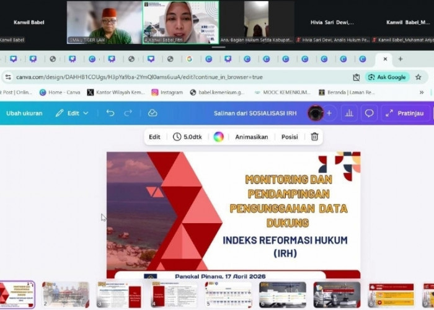Select Kanwil Babel_Fitri video tile

(181, 22)
